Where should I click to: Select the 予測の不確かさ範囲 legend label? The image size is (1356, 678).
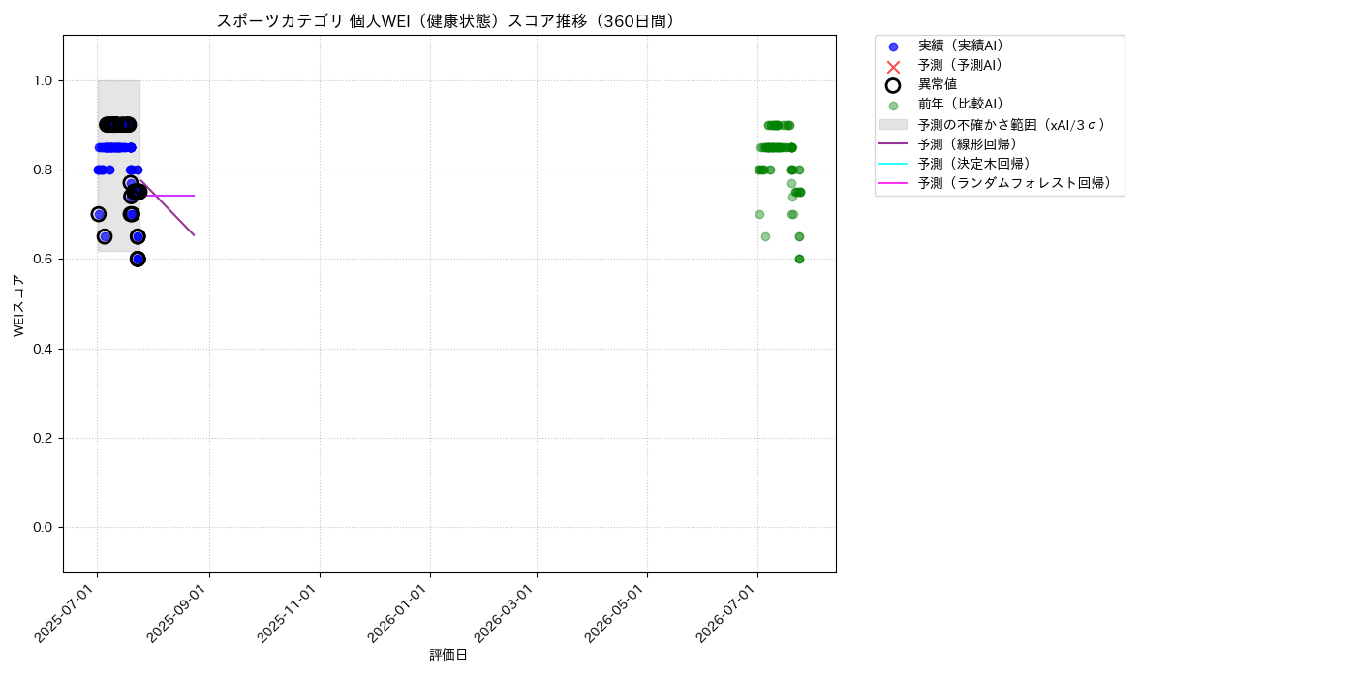[x=1011, y=125]
